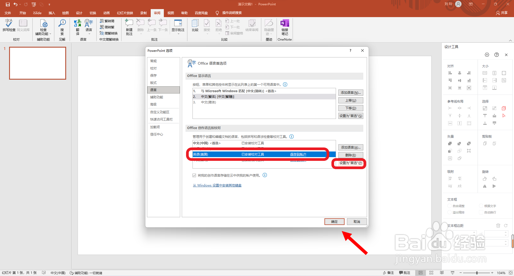
Task: Click the Slide Sorter view icon in status bar
Action: click(x=431, y=273)
